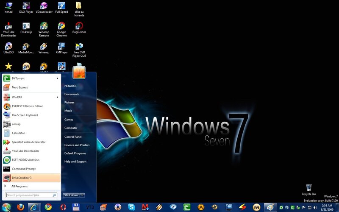This screenshot has height=212, width=339.
Task: Select Free DVD Ripper 2.25 desktop icon
Action: [79, 50]
